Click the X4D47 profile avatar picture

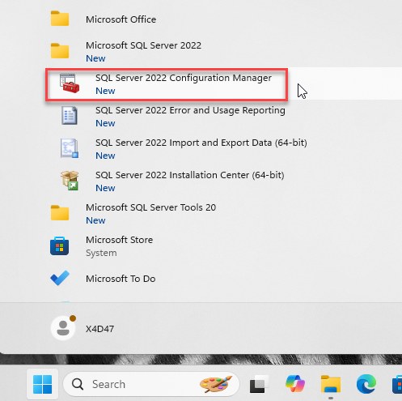(63, 328)
